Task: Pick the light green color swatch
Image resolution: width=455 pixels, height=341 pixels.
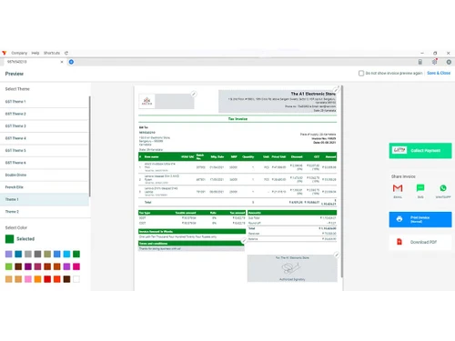Action: [x=9, y=266]
